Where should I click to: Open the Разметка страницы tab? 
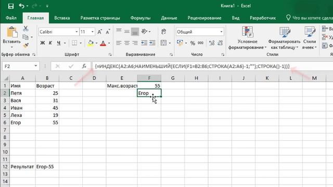click(100, 18)
